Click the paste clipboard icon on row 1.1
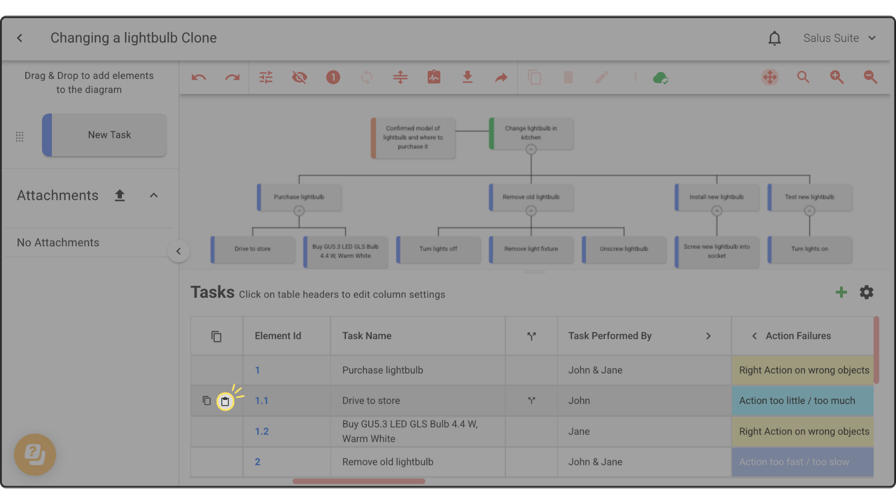The height and width of the screenshot is (504, 896). pos(225,401)
